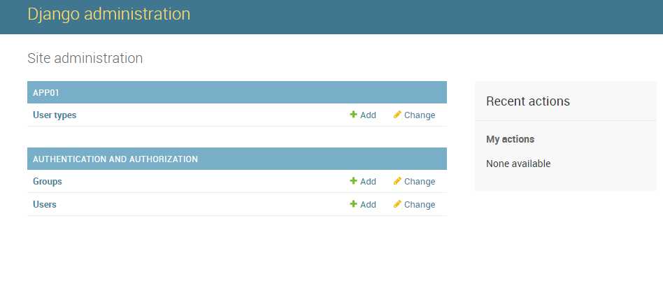
Task: Open the APP01 section header
Action: (46, 92)
